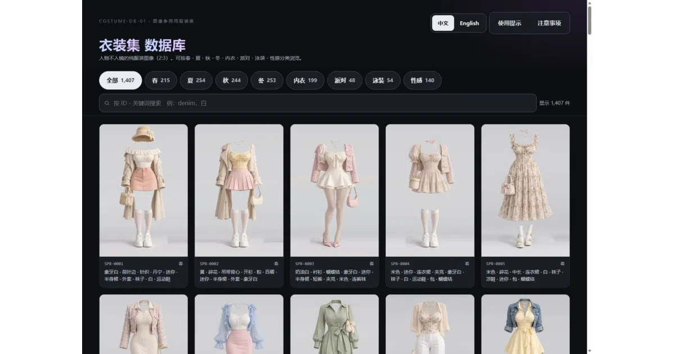
Task: Open the denim jacket yellow dress thumbnail
Action: coord(525,324)
